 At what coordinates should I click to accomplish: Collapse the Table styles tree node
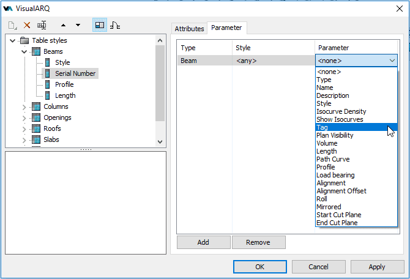[x=12, y=40]
